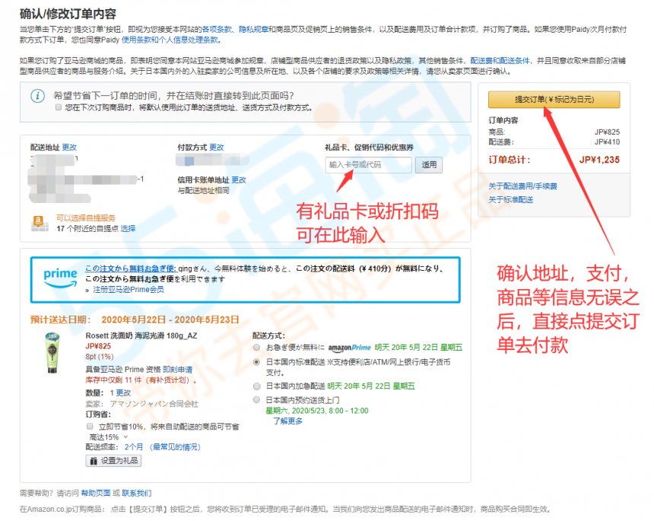Open the Rosett face wash product thumbnail
The height and width of the screenshot is (521, 654).
coord(52,352)
